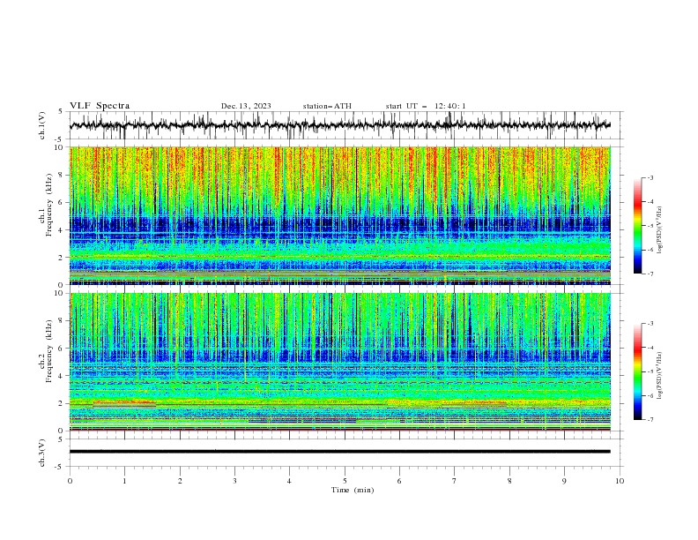Click the "6" kHz tick of ch.2 frequency axis

coord(62,349)
